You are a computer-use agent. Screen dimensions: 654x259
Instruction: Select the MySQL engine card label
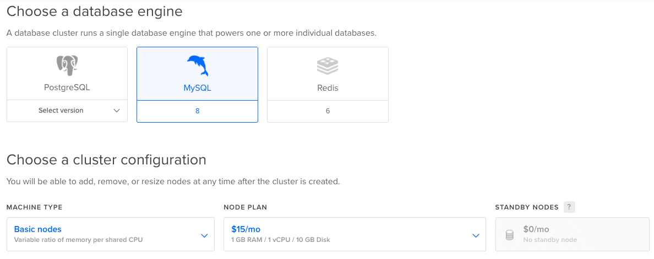click(197, 89)
